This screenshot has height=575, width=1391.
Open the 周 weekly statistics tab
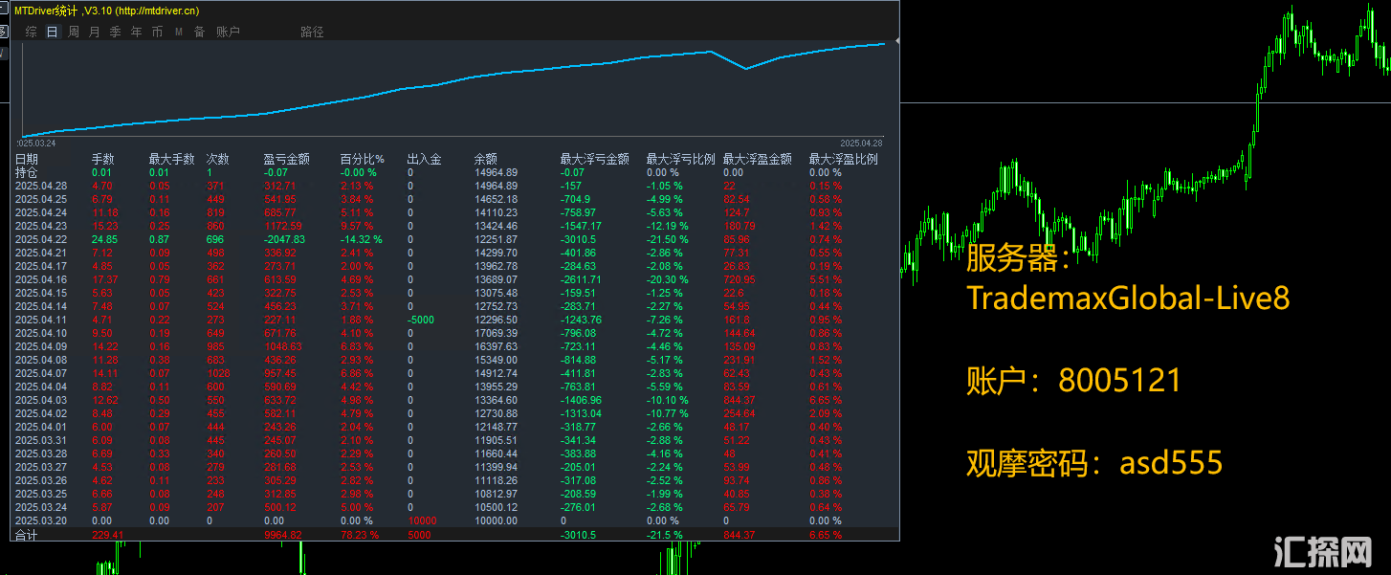click(74, 32)
